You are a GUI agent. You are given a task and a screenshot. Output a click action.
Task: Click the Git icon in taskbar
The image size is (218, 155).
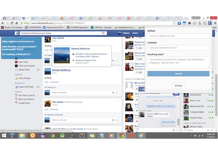(x=131, y=136)
